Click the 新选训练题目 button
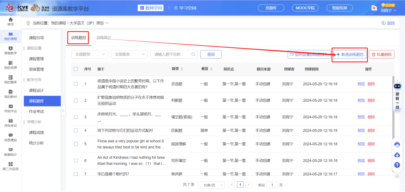 350,55
